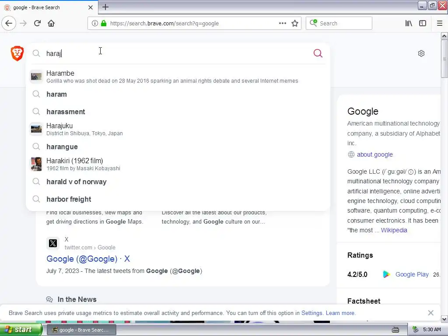This screenshot has width=448, height=336.
Task: Click the browser toolbar Search field
Action: (x=339, y=23)
